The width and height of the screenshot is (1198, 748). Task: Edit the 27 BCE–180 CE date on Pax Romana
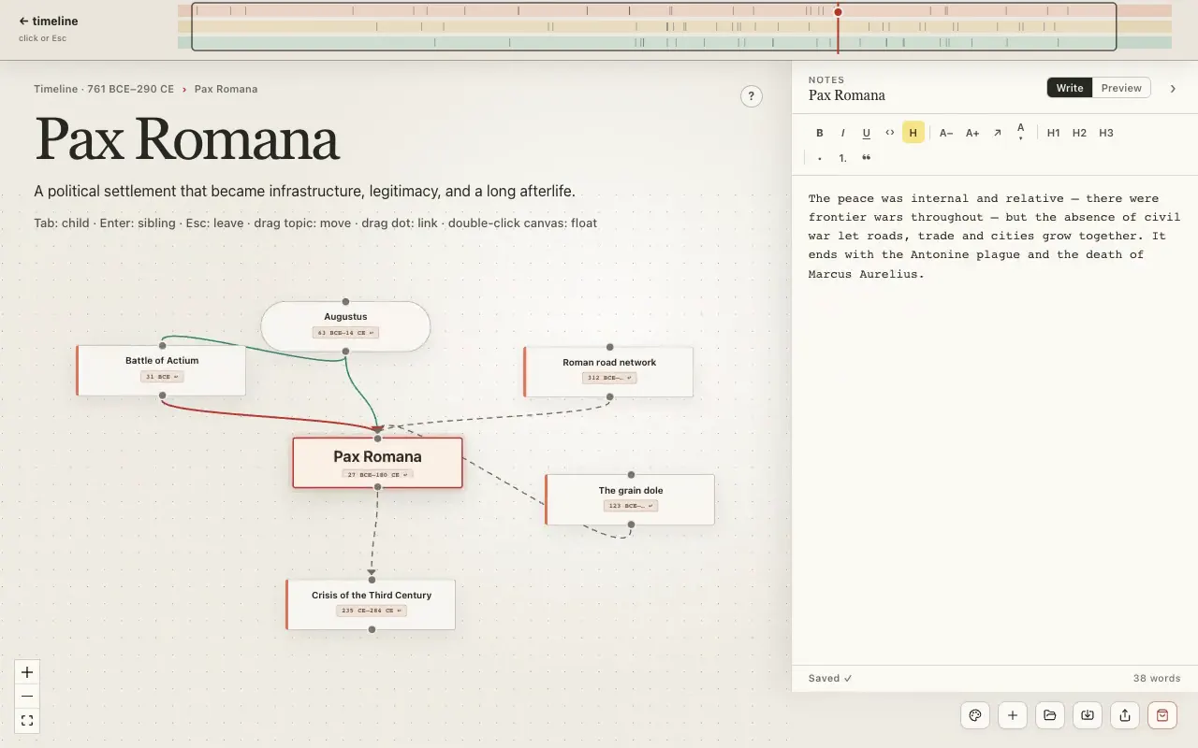tap(377, 475)
